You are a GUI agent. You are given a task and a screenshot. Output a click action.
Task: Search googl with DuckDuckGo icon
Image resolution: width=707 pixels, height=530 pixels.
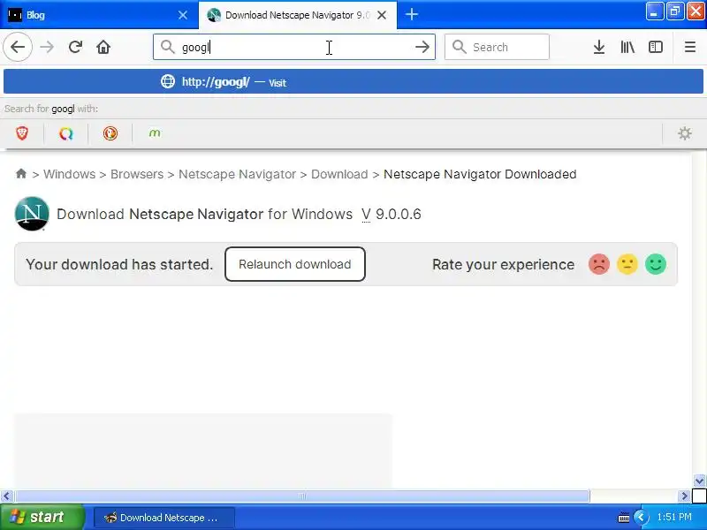[110, 133]
